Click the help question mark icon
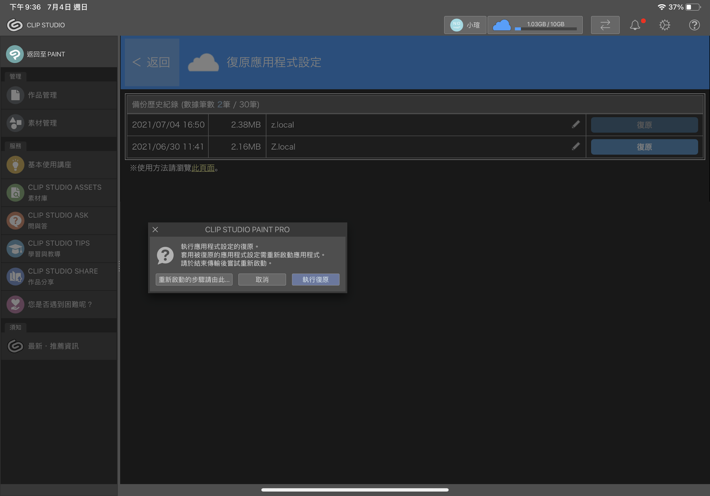710x496 pixels. [x=694, y=25]
